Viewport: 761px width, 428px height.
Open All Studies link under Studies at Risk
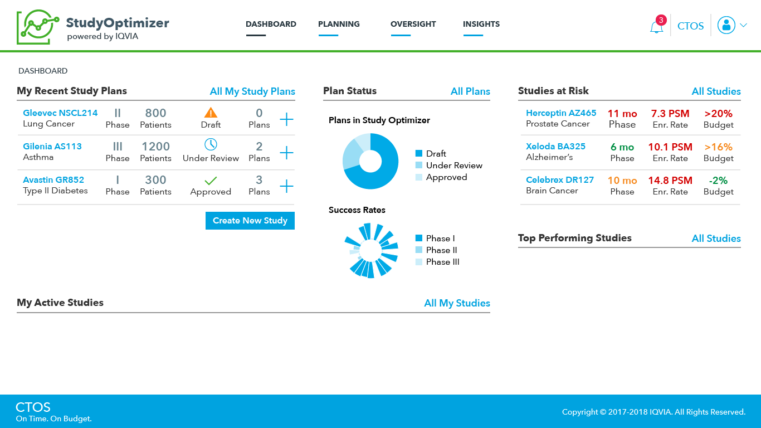coord(716,91)
